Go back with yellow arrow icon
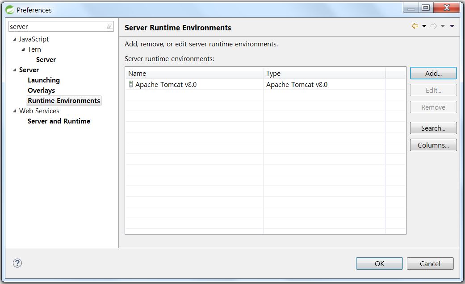Image resolution: width=465 pixels, height=284 pixels. (x=415, y=26)
